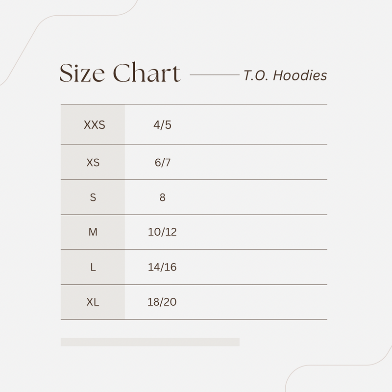The width and height of the screenshot is (392, 392).
Task: Click the 14/16 value in L row
Action: tap(162, 268)
